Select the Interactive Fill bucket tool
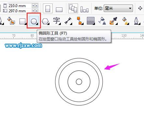 [125, 21]
